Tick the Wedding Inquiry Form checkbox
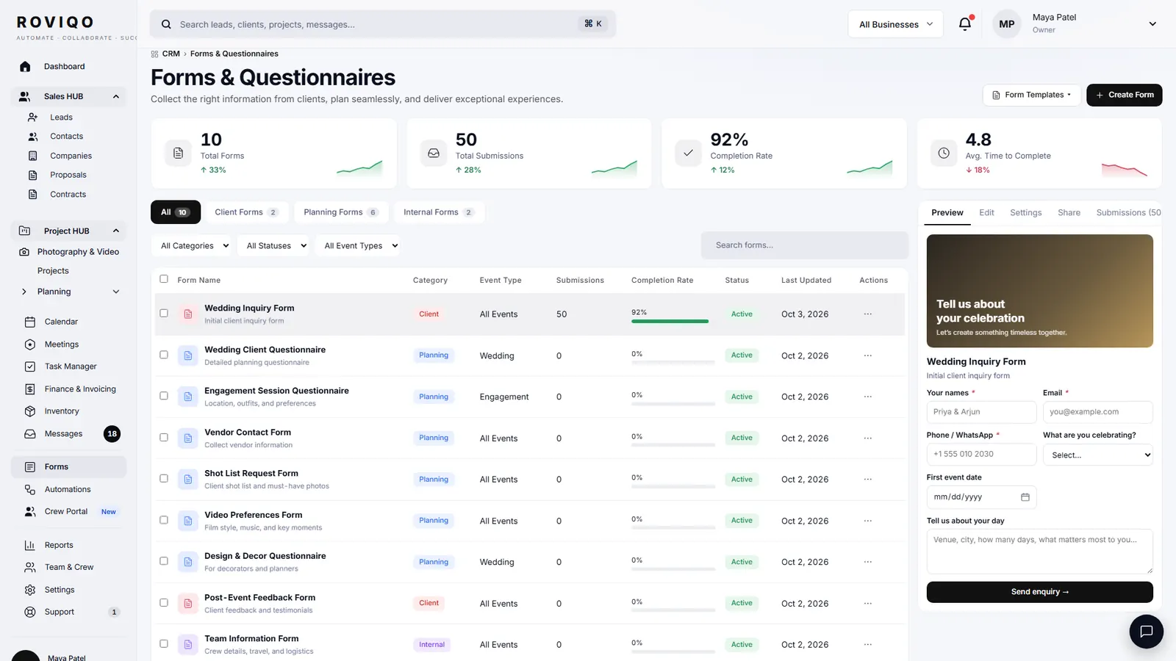The image size is (1176, 661). tap(164, 313)
